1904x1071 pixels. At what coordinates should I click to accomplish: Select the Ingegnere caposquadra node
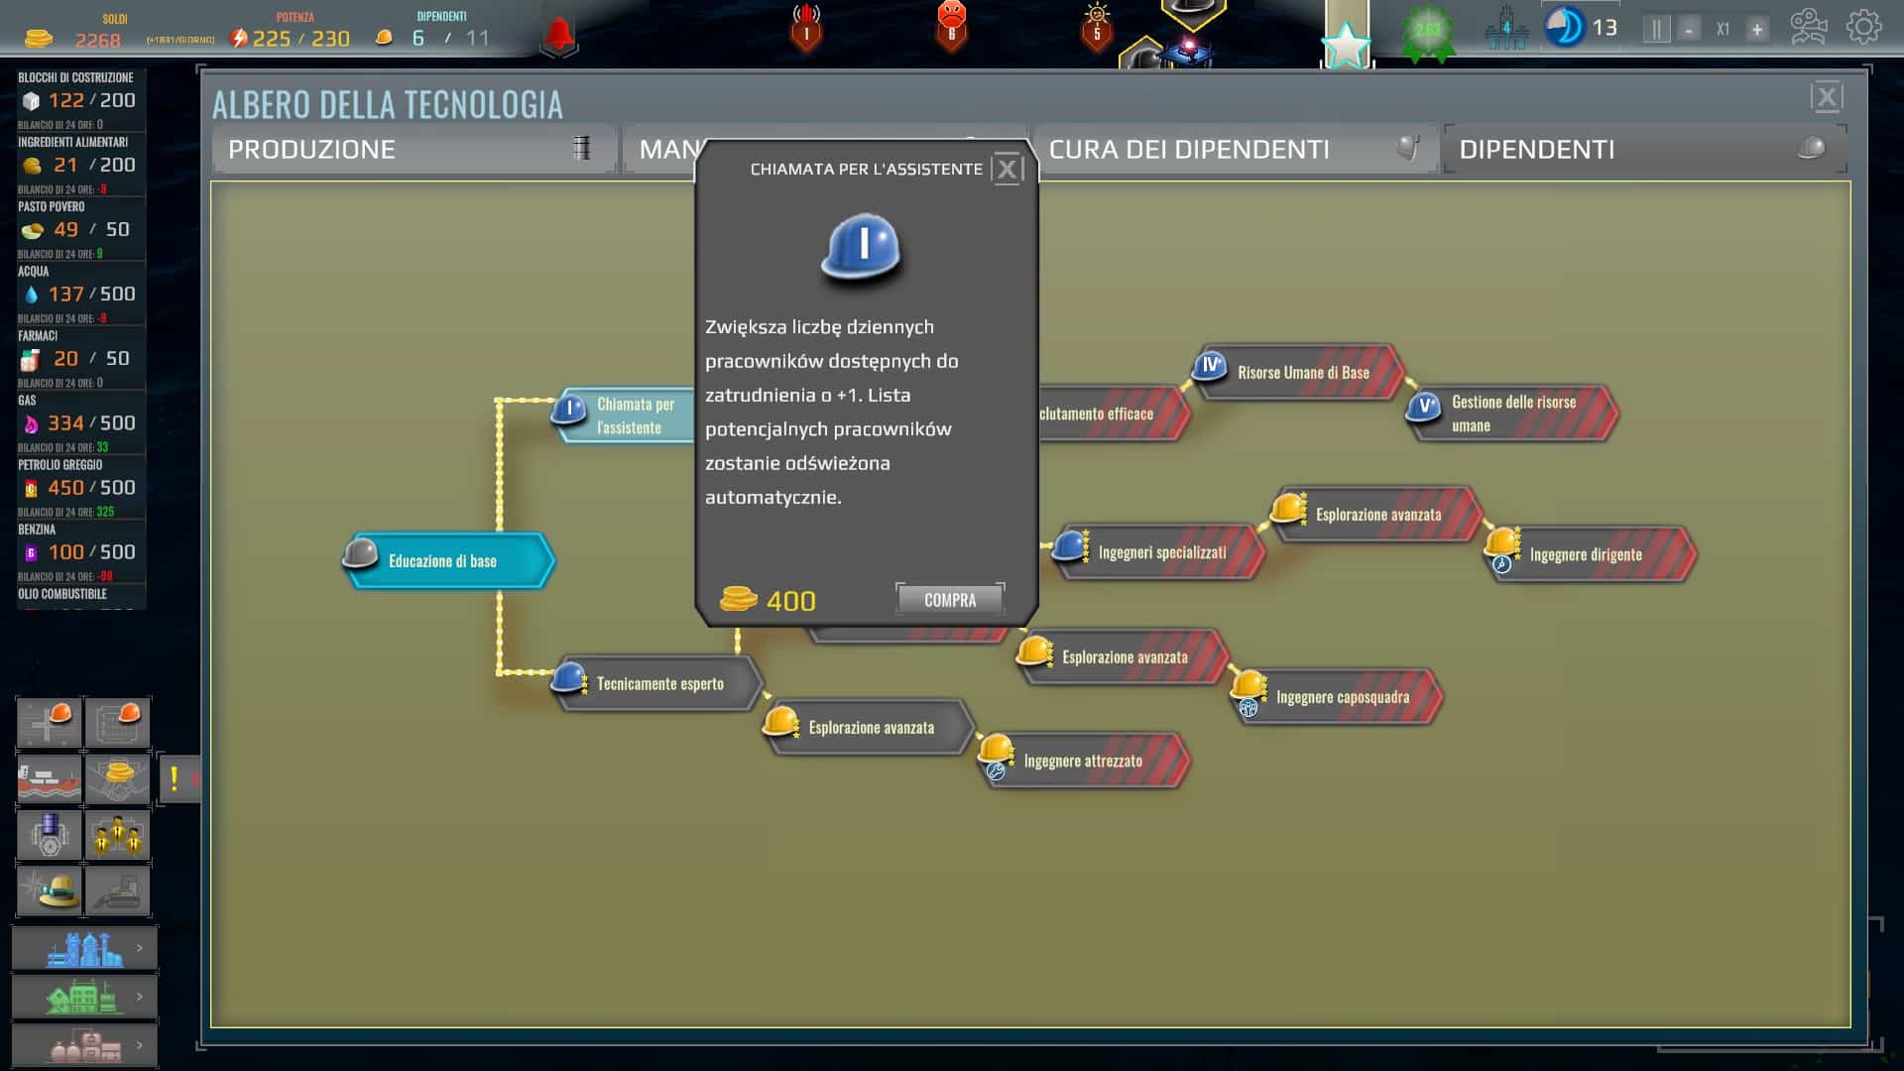coord(1337,697)
